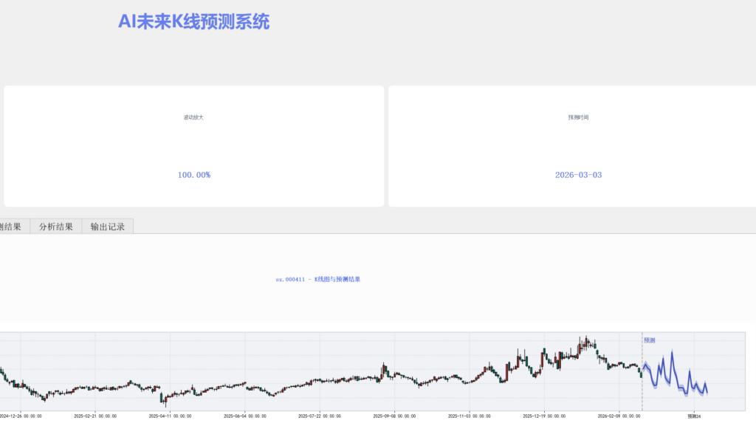This screenshot has height=423, width=756.
Task: Click the 2025-12-19 x-axis date label
Action: [544, 416]
